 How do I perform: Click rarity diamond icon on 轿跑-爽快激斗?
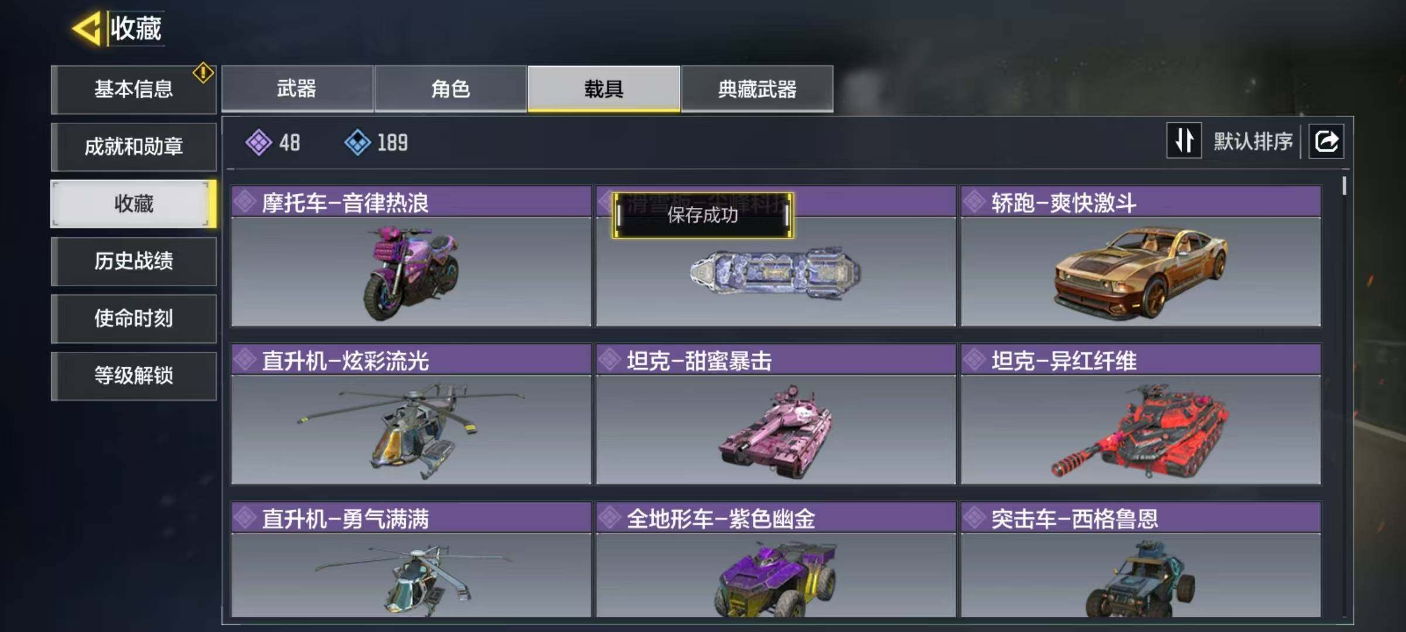coord(975,202)
